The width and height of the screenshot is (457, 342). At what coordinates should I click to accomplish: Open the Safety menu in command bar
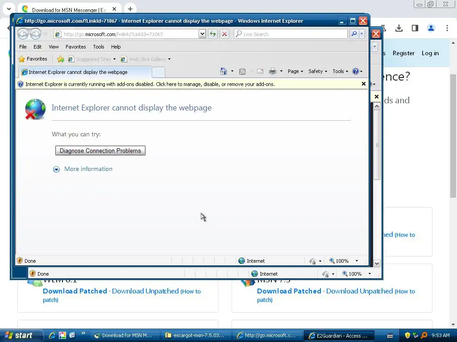click(318, 71)
